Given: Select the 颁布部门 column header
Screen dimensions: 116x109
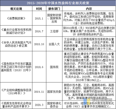Looking at the screenshot, I should coord(54,9).
